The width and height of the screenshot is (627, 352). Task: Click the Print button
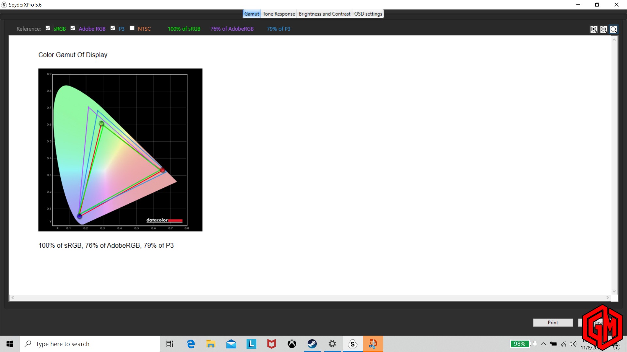pyautogui.click(x=553, y=322)
